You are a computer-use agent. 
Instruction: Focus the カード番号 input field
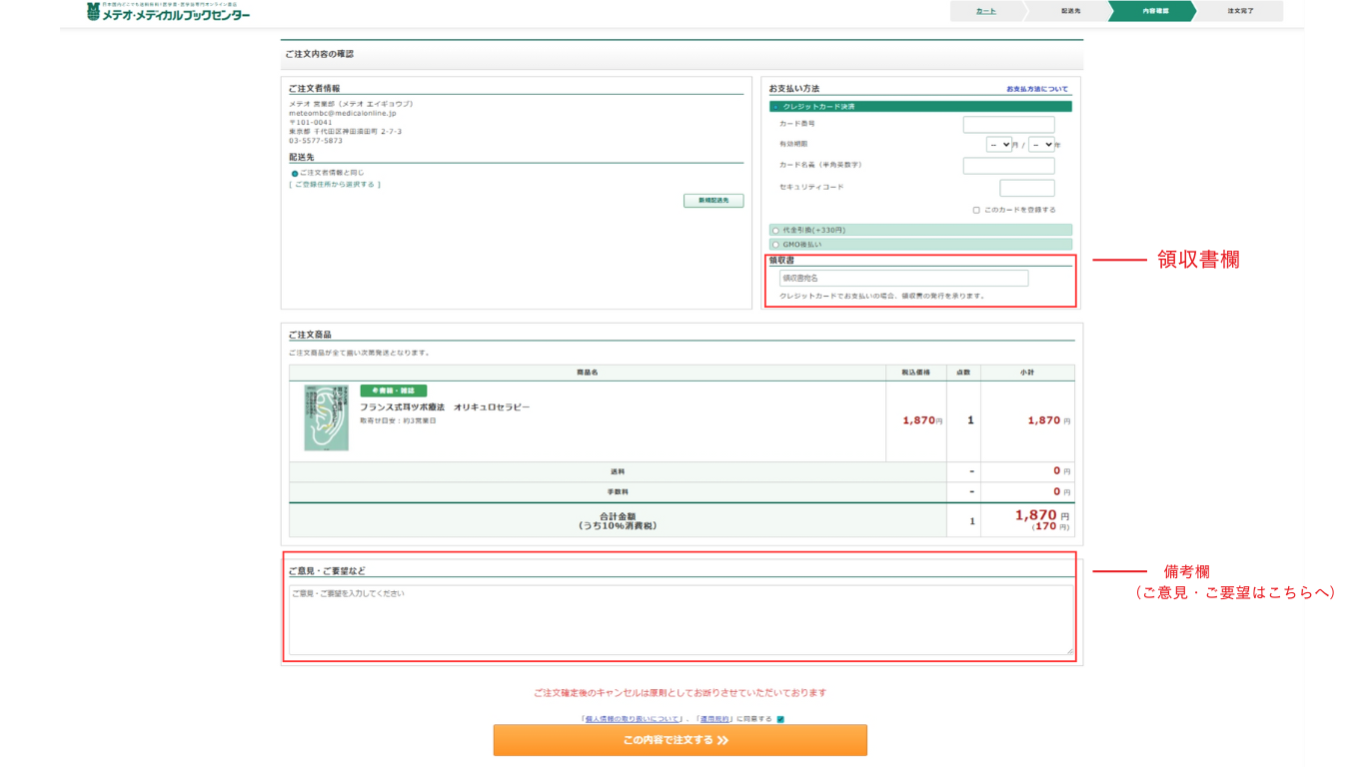pyautogui.click(x=1008, y=125)
